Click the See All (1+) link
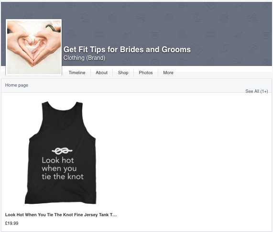 (x=257, y=91)
